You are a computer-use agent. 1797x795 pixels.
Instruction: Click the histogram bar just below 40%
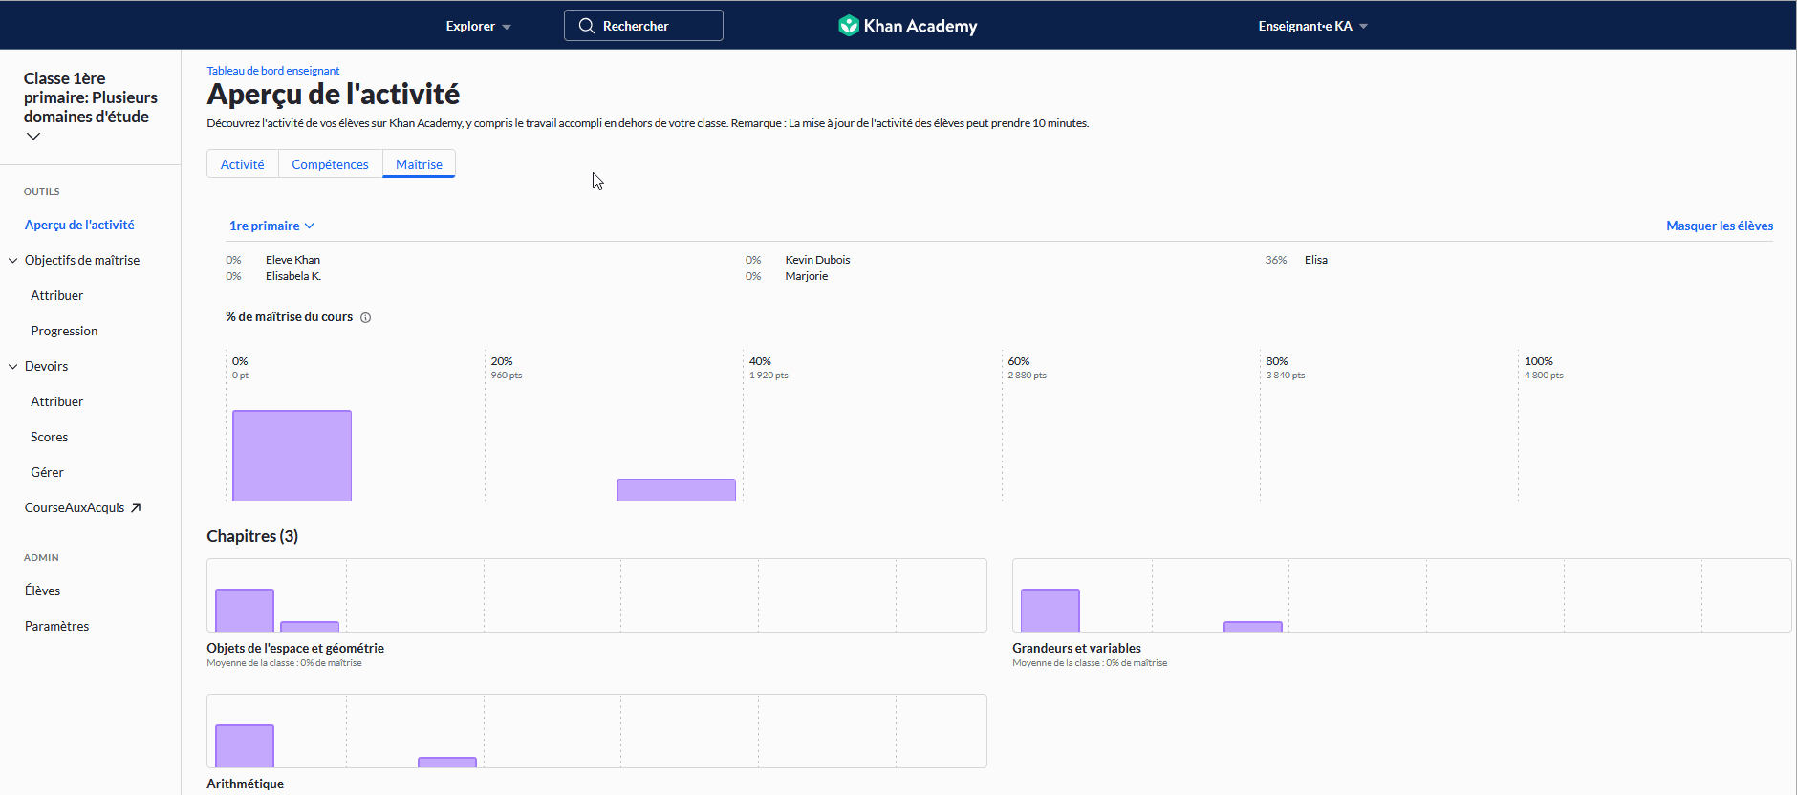(676, 489)
